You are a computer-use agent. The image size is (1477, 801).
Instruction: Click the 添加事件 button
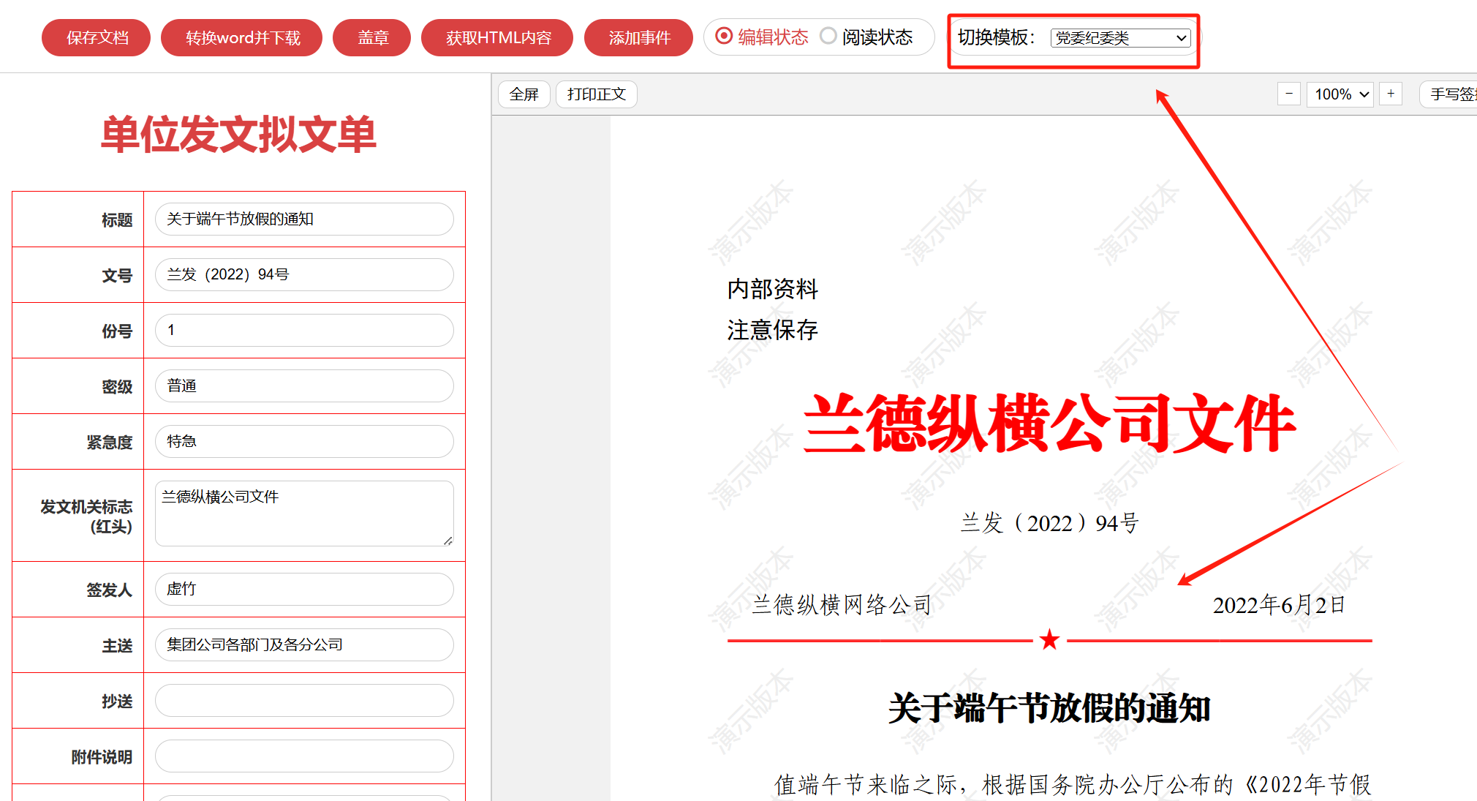click(x=638, y=38)
